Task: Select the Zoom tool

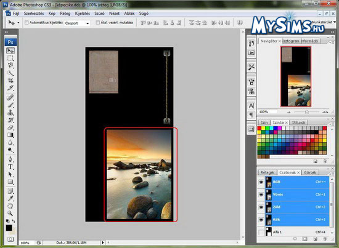Action: click(x=10, y=214)
